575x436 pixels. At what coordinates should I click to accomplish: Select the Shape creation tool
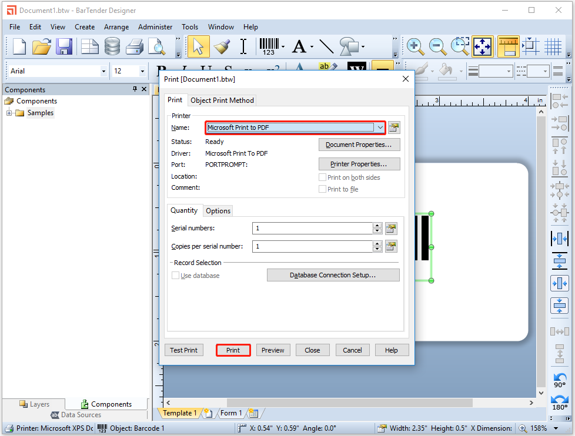click(x=349, y=46)
